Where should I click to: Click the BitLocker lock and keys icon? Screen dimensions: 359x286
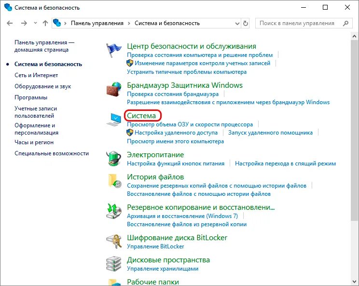click(x=114, y=242)
